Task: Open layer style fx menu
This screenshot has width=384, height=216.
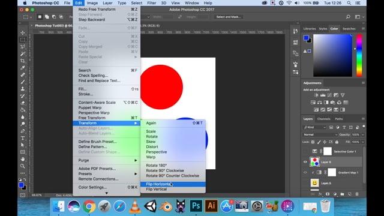Action: click(320, 194)
